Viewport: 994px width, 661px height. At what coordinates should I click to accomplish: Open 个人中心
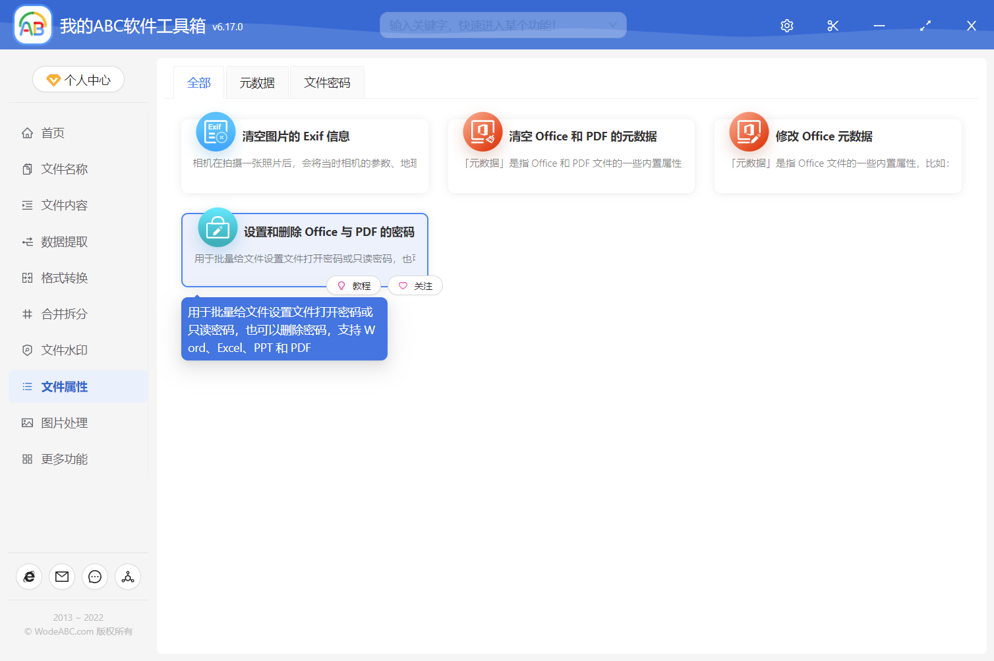click(x=78, y=79)
